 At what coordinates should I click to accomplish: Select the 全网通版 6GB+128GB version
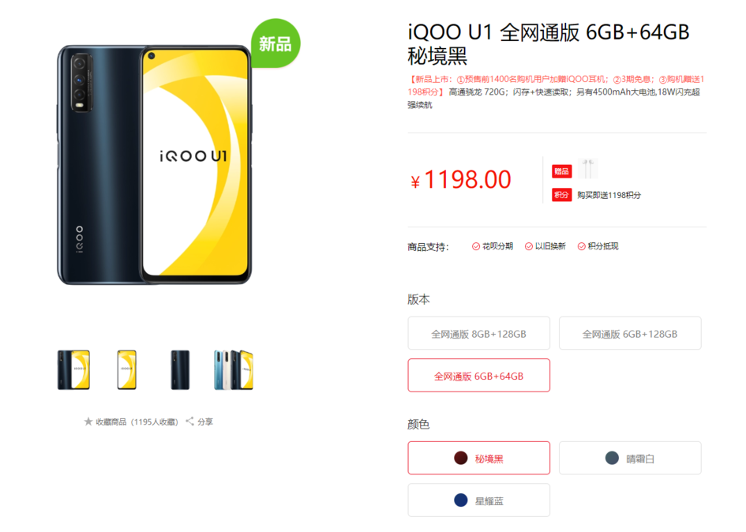(630, 334)
